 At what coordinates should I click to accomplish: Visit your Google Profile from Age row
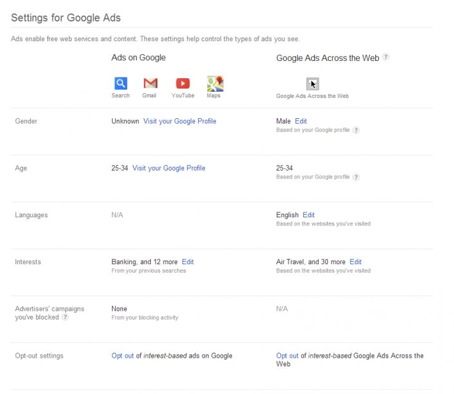(x=169, y=168)
